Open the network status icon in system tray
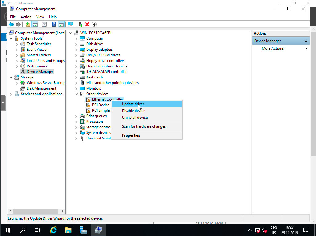 [x=257, y=230]
